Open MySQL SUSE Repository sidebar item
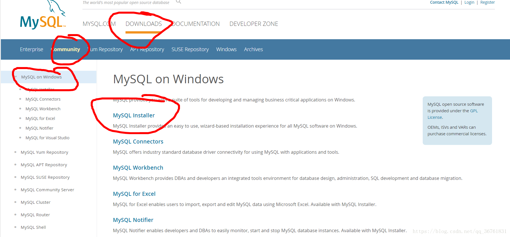Viewport: 510px width, 237px height. tap(45, 177)
